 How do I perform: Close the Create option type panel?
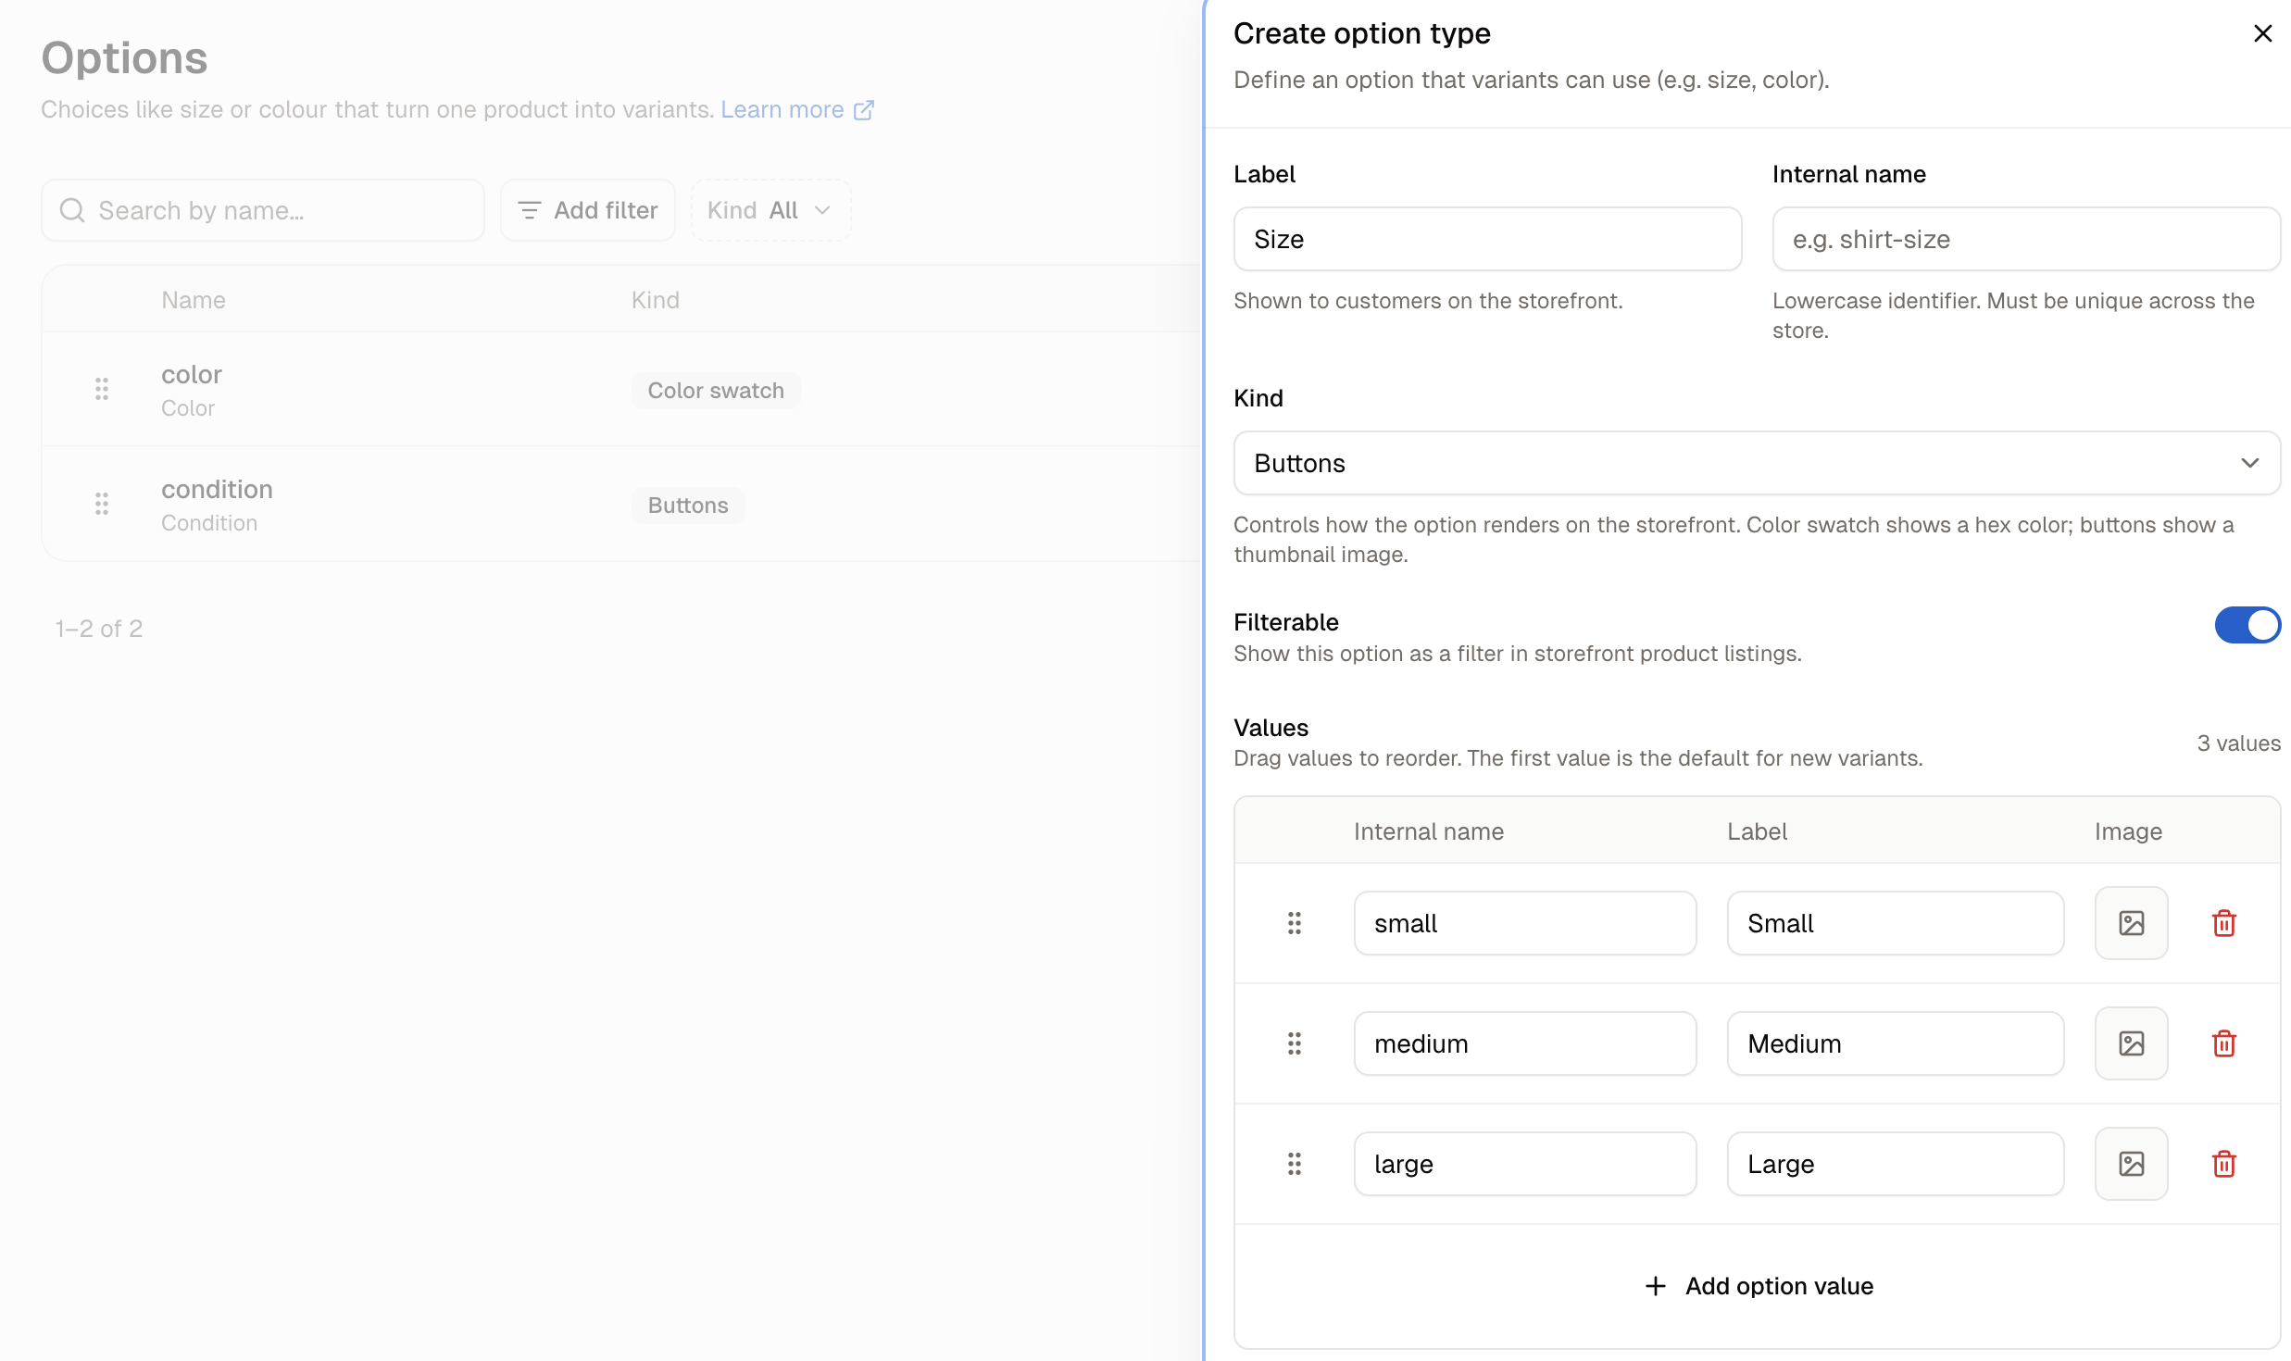click(x=2262, y=33)
